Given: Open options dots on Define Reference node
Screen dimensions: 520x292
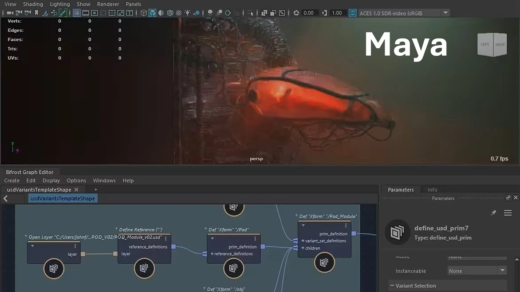Looking at the screenshot, I should tap(166, 238).
